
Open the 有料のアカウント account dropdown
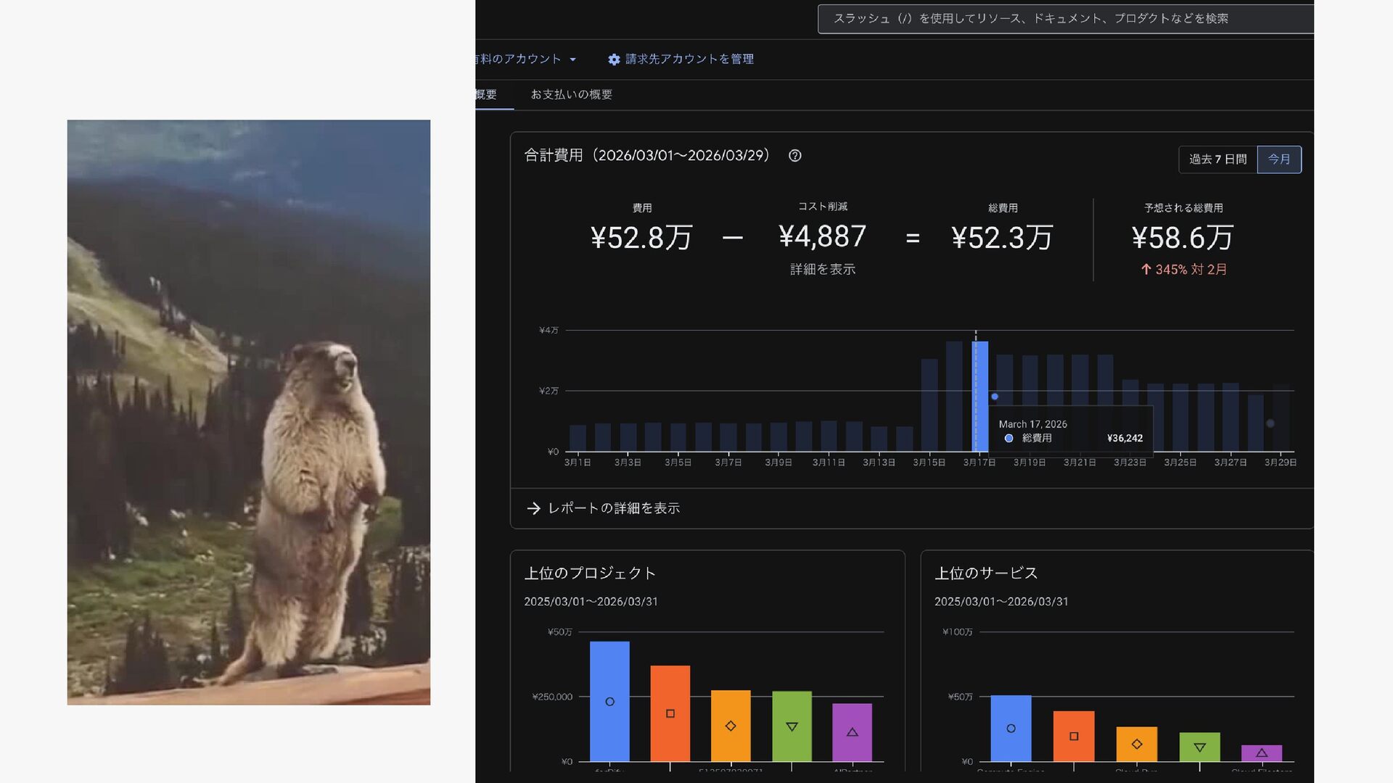(519, 59)
